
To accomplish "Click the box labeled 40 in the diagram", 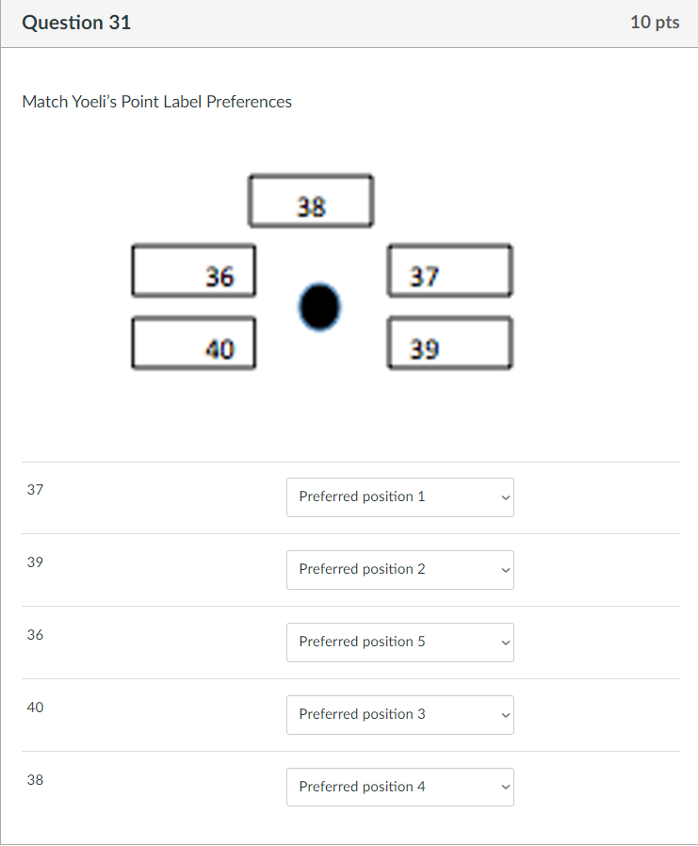I will click(193, 343).
